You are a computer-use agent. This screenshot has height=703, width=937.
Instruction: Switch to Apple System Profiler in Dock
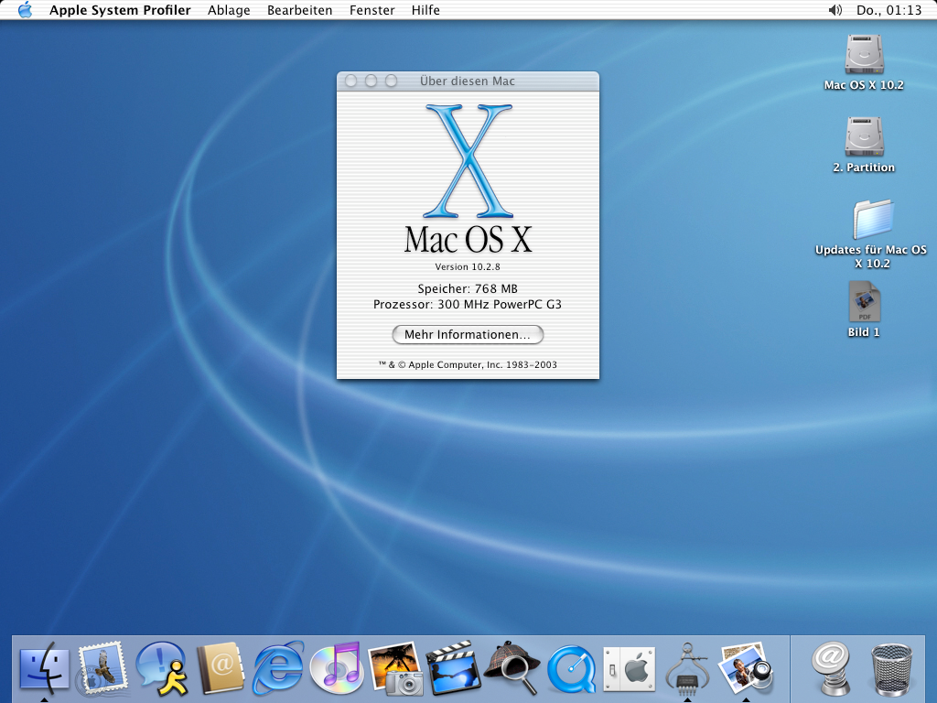pyautogui.click(x=688, y=668)
